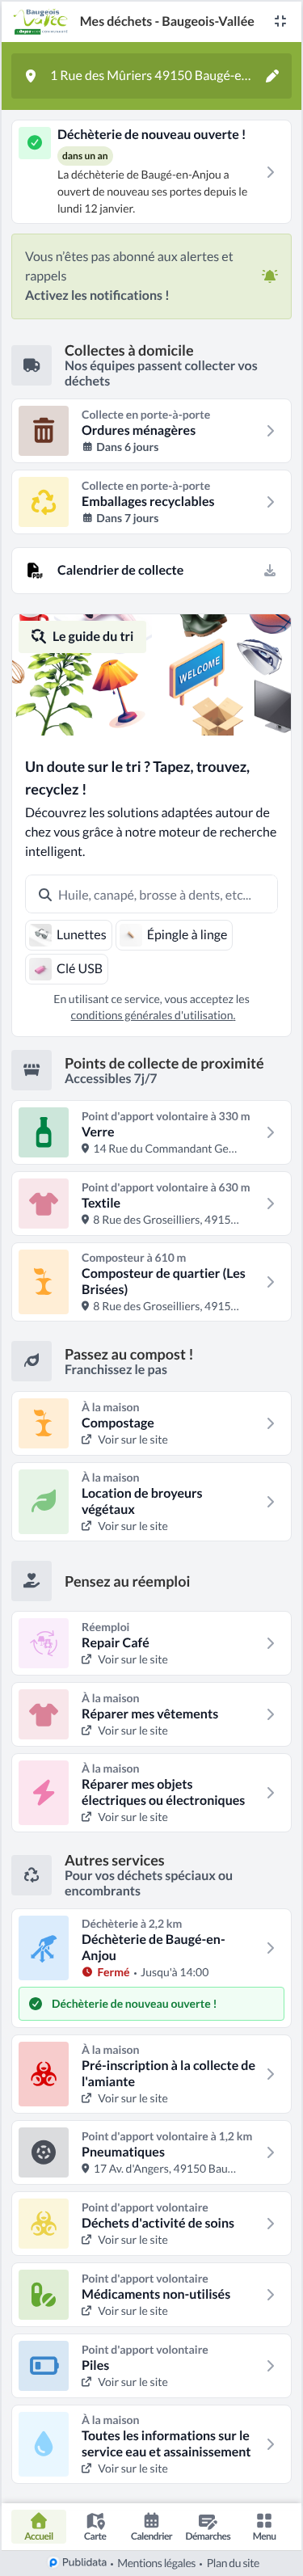The height and width of the screenshot is (2576, 303).
Task: Download the Calendrier de collecte PDF
Action: tap(269, 570)
